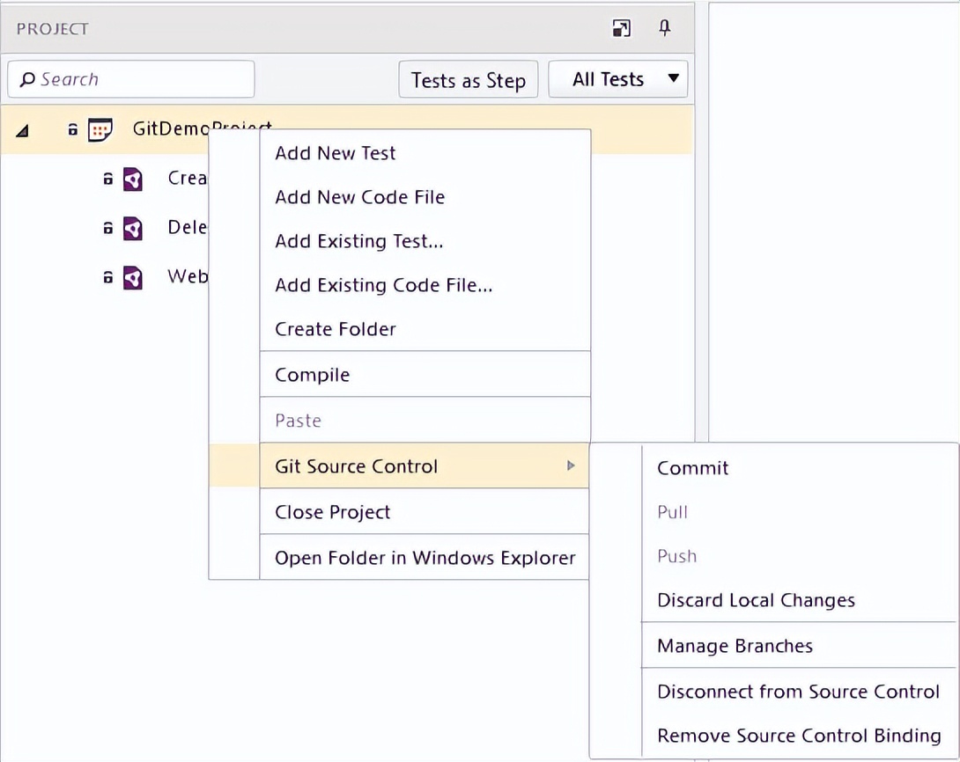
Task: Click Discard Local Changes
Action: pyautogui.click(x=756, y=600)
